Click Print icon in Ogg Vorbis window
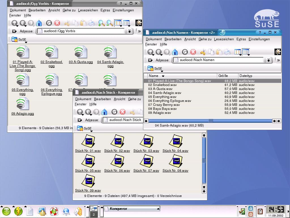Image resolution: width=290 pixels, height=218 pixels. pos(91,23)
